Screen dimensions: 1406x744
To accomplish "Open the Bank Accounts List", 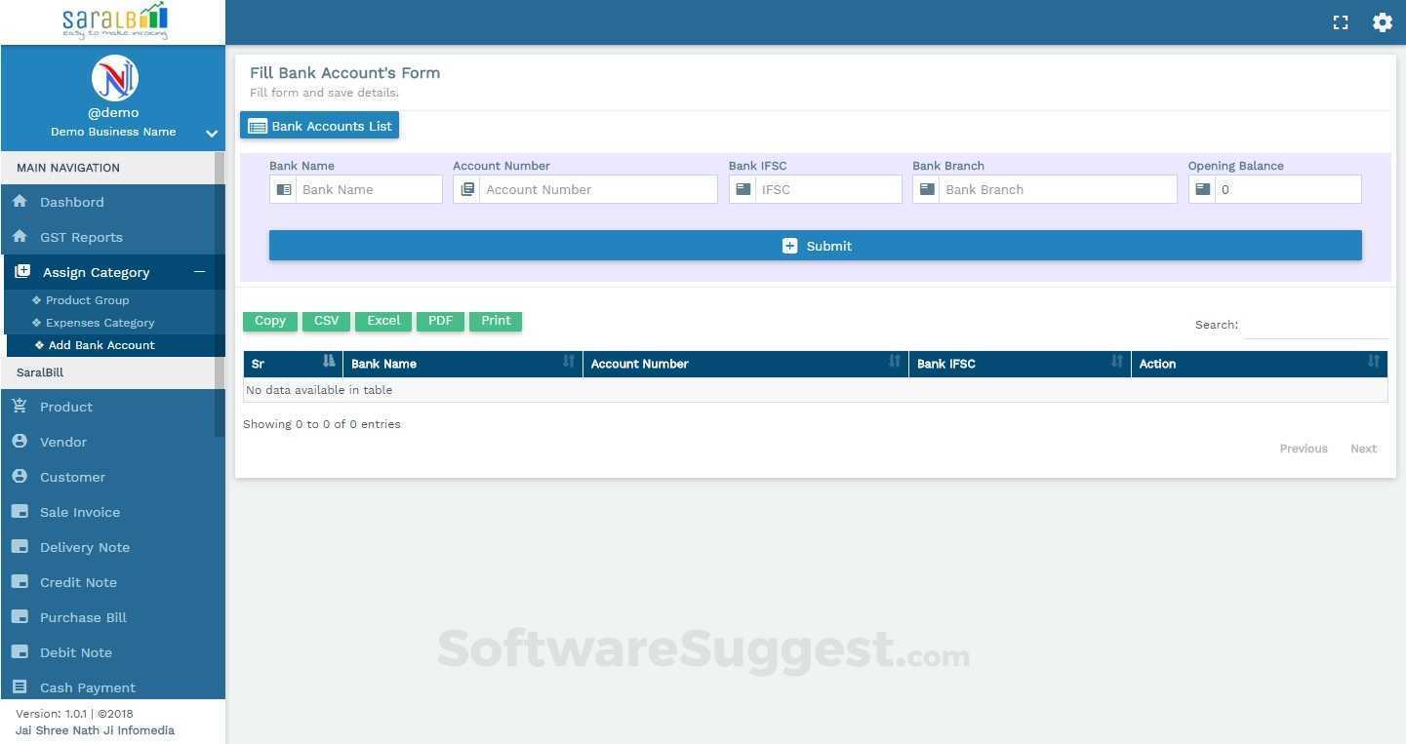I will pyautogui.click(x=320, y=126).
